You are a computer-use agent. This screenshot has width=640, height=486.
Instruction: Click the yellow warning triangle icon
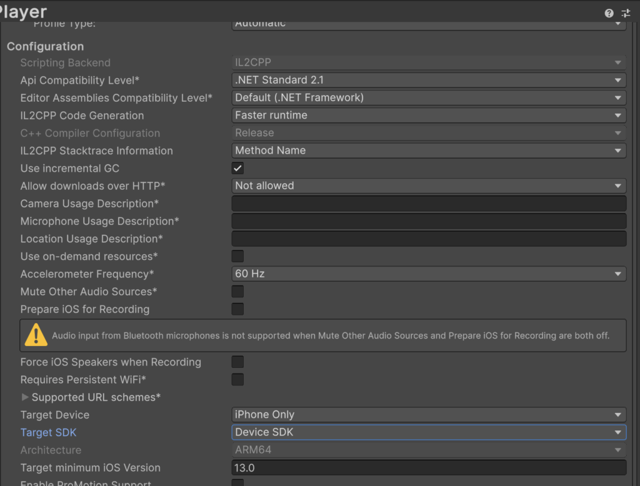pos(36,335)
